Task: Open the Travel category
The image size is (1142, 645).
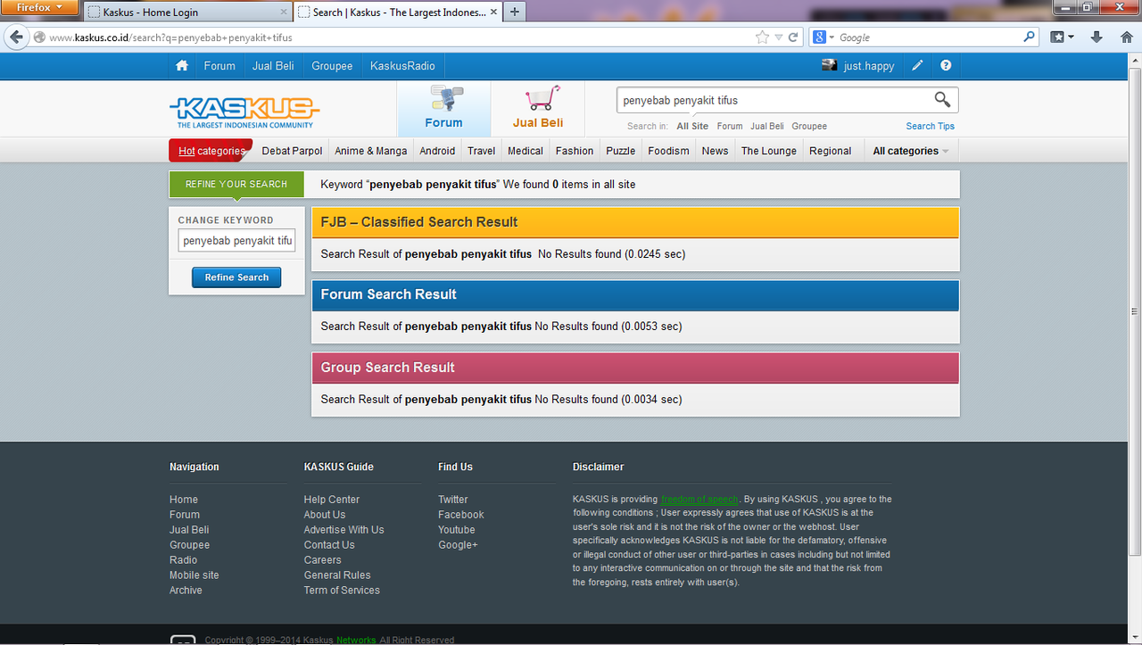Action: pyautogui.click(x=482, y=151)
